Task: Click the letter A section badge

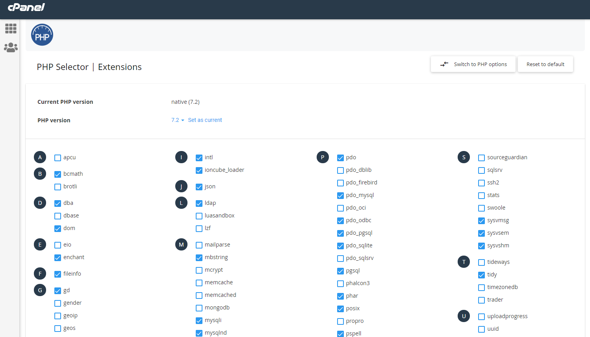Action: click(40, 157)
